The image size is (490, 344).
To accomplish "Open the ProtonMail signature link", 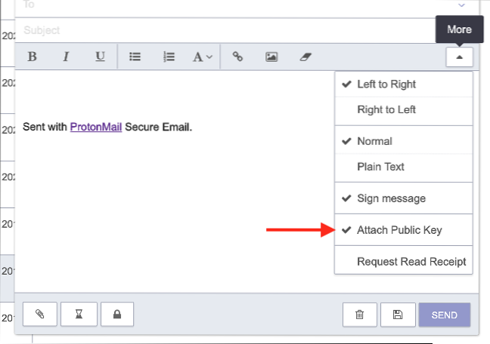I will [x=96, y=127].
